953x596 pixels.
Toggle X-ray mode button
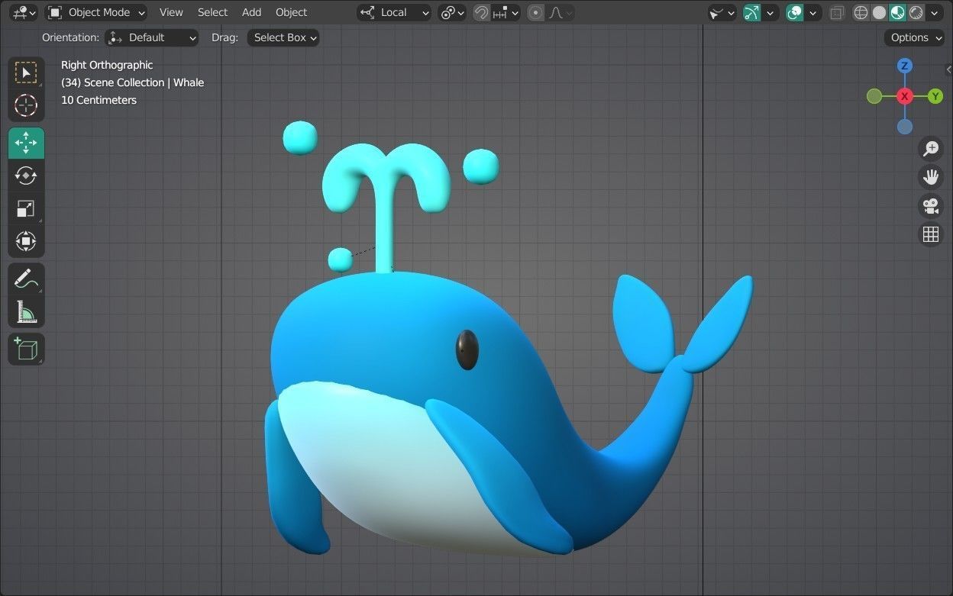coord(838,12)
